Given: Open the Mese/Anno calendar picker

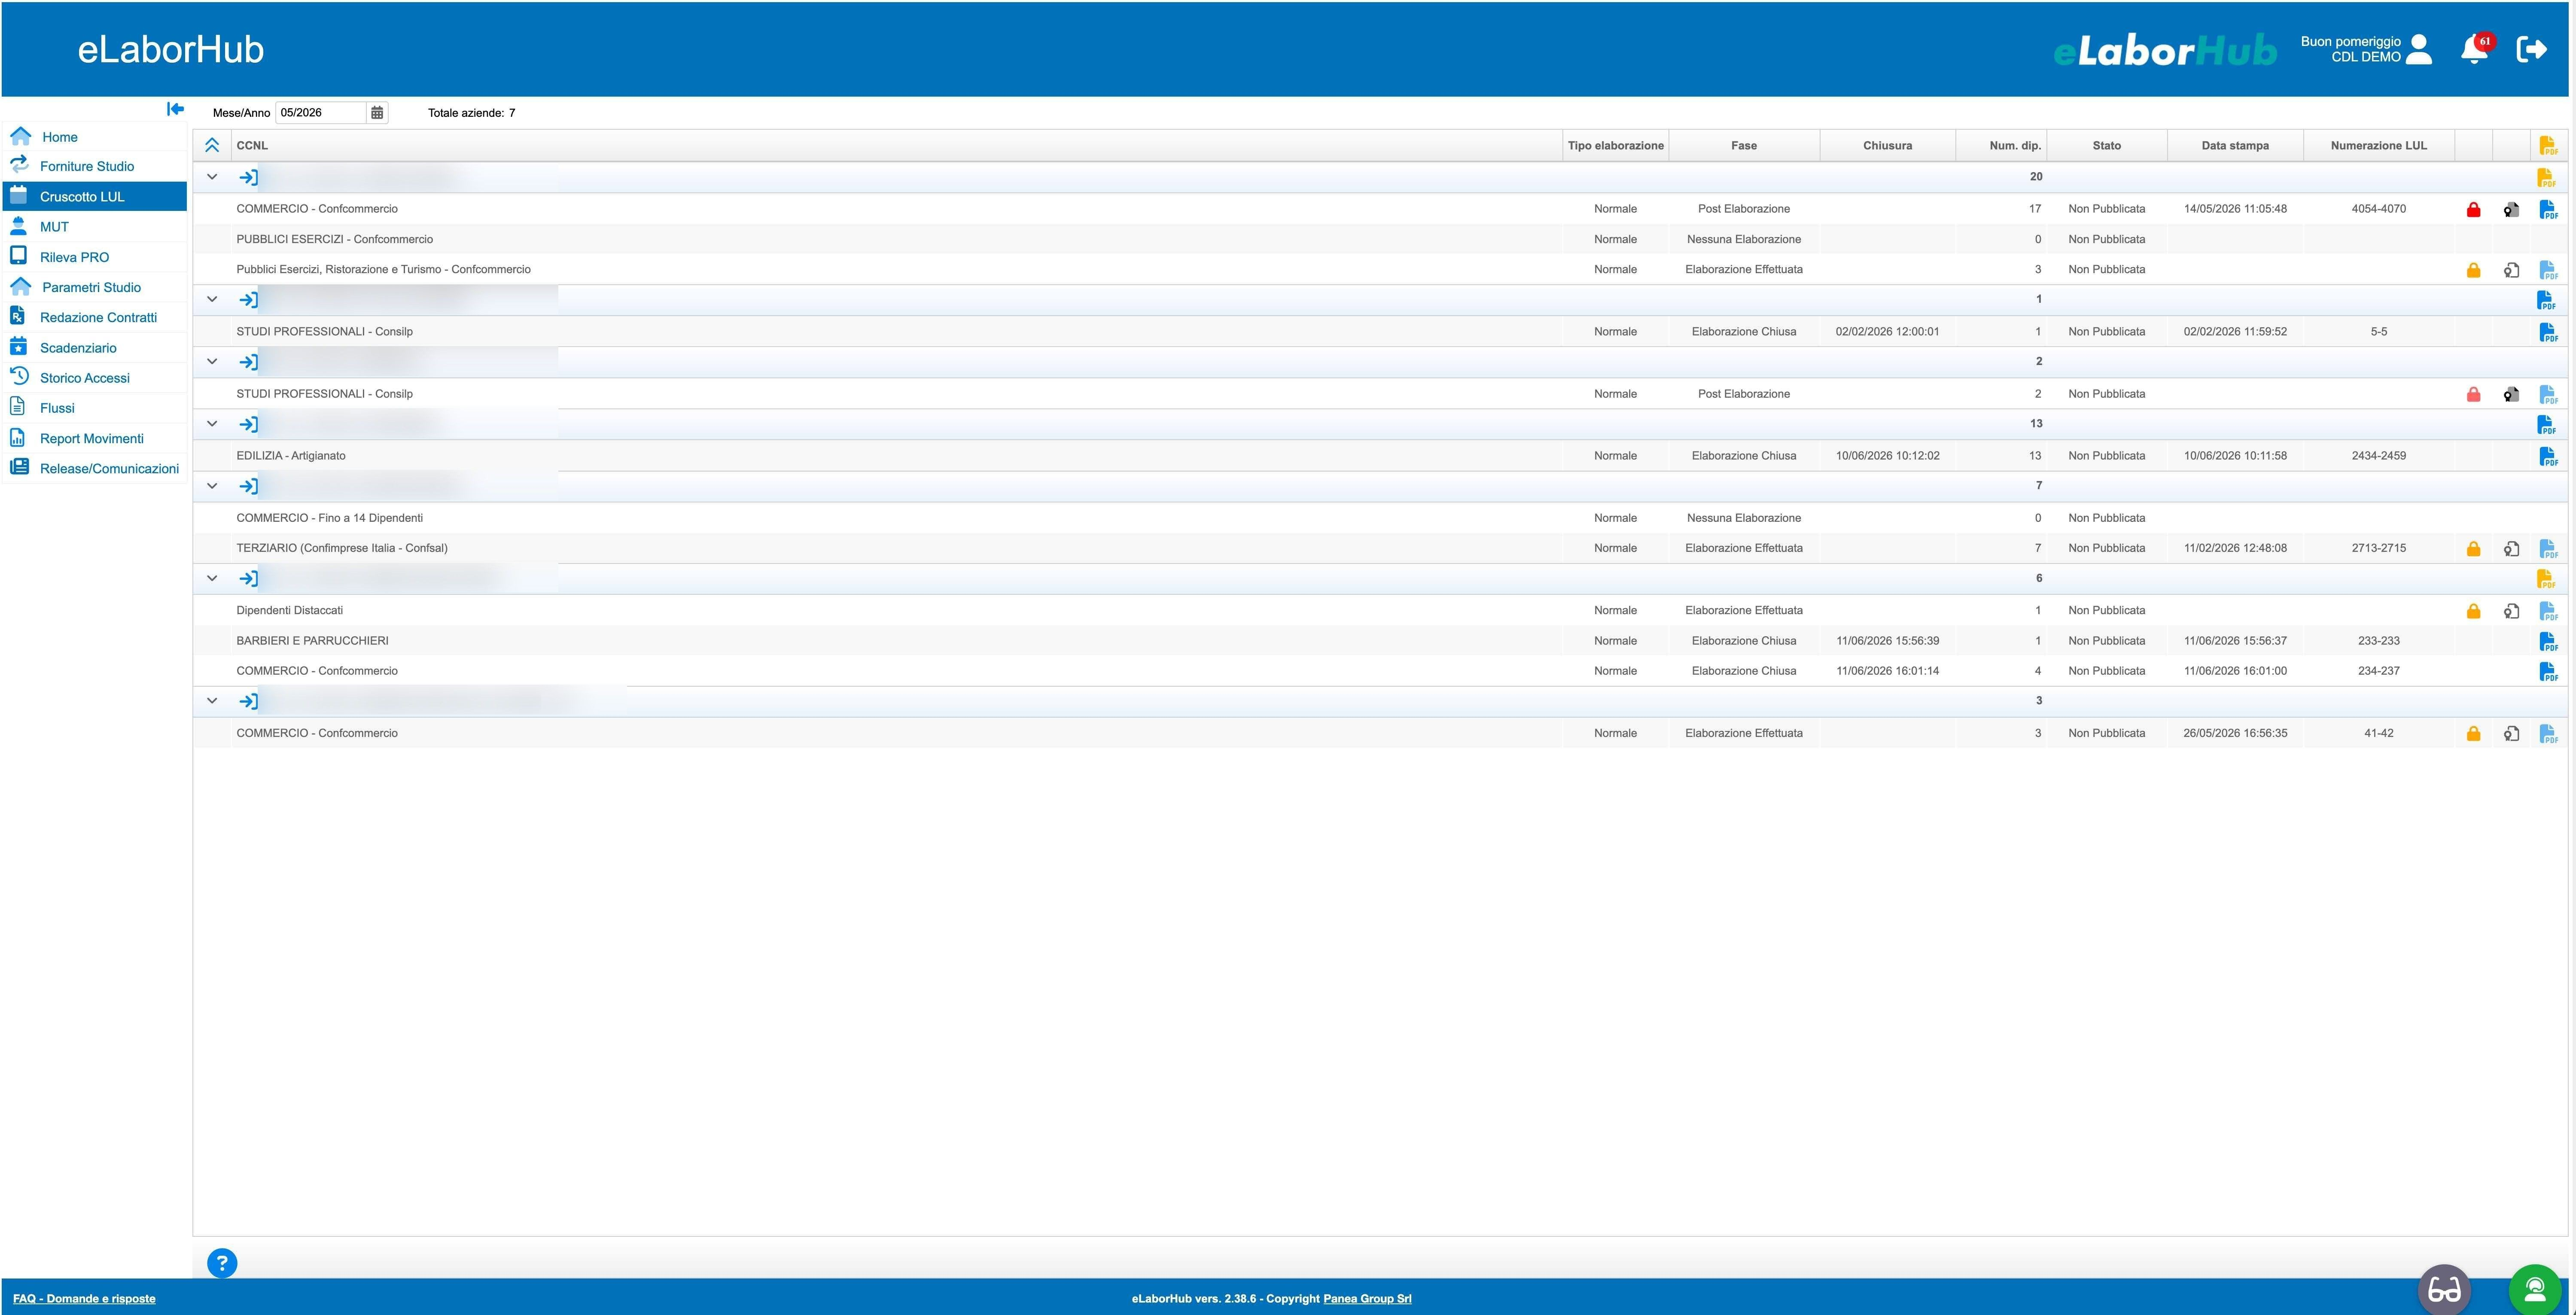Looking at the screenshot, I should [377, 113].
